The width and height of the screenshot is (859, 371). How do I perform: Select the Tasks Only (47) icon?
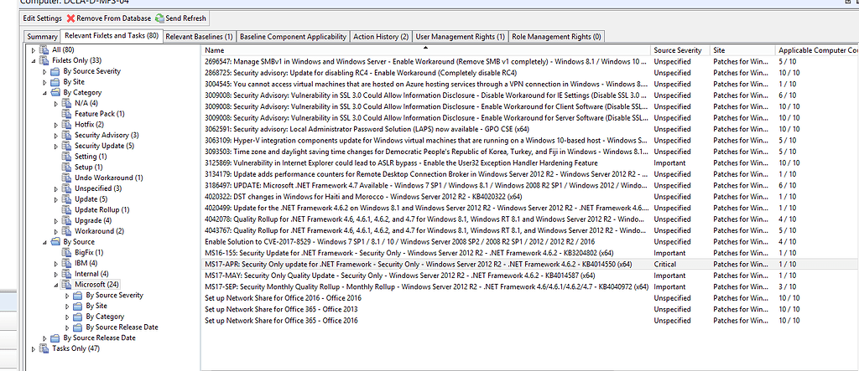tap(44, 348)
